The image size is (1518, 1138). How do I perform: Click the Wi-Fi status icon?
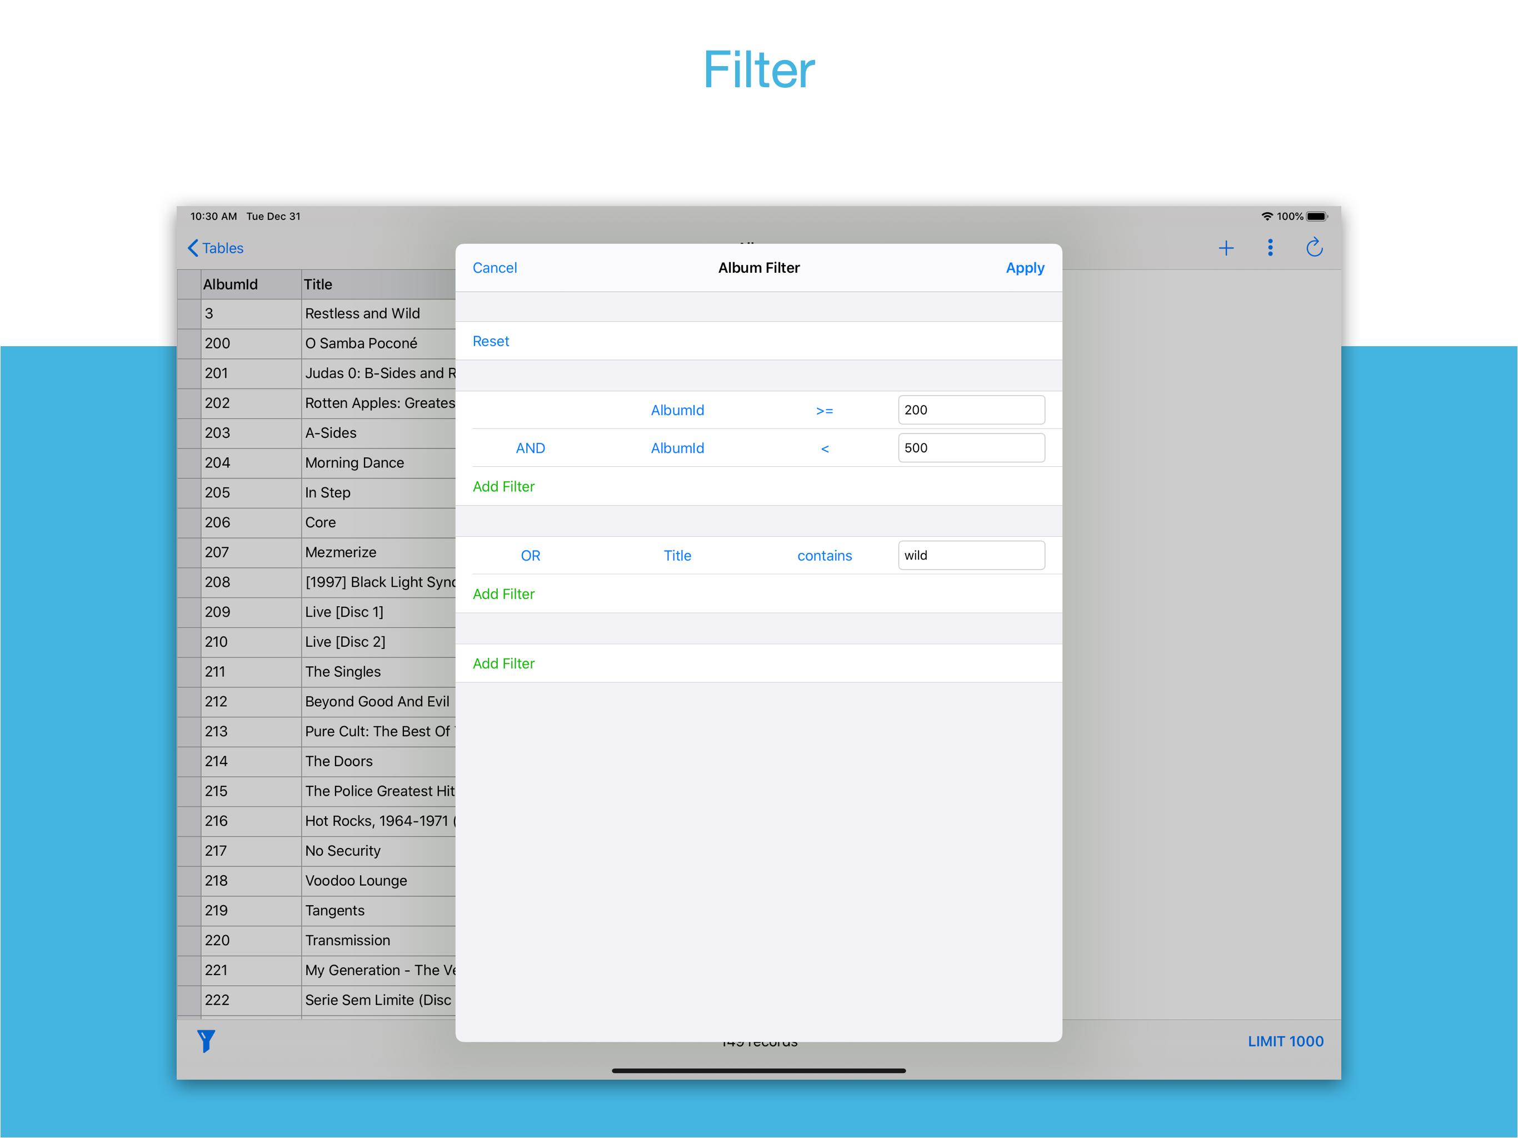click(x=1267, y=216)
